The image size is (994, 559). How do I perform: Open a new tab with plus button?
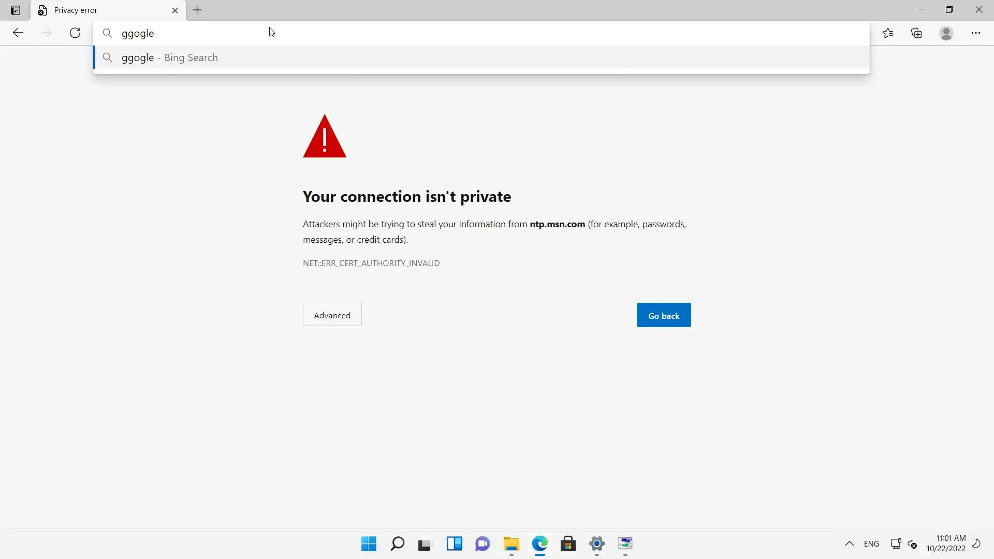point(197,10)
